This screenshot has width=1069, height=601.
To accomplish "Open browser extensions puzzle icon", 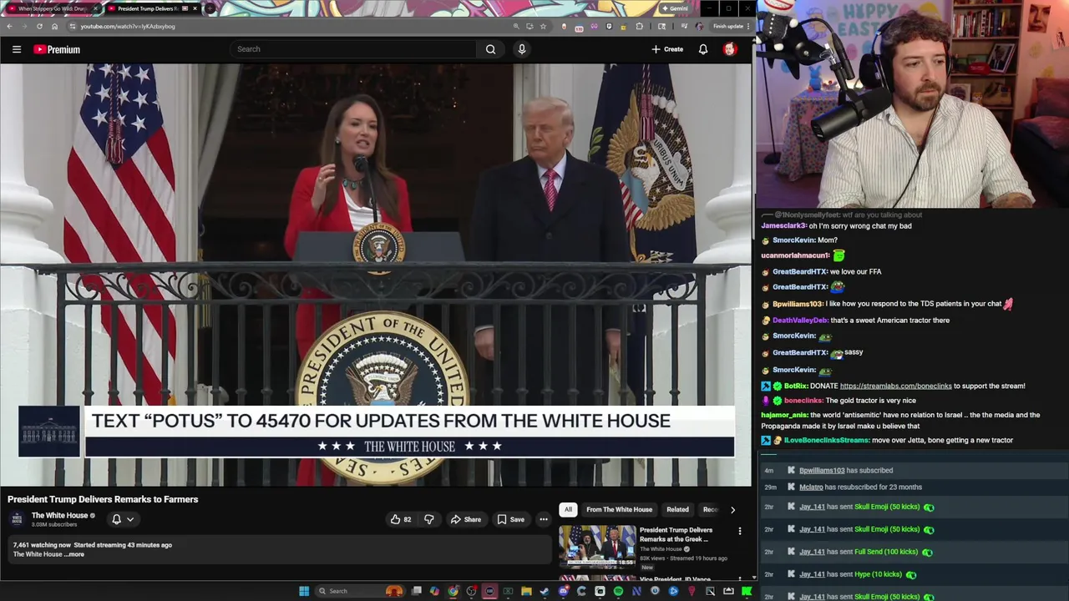I will (639, 26).
